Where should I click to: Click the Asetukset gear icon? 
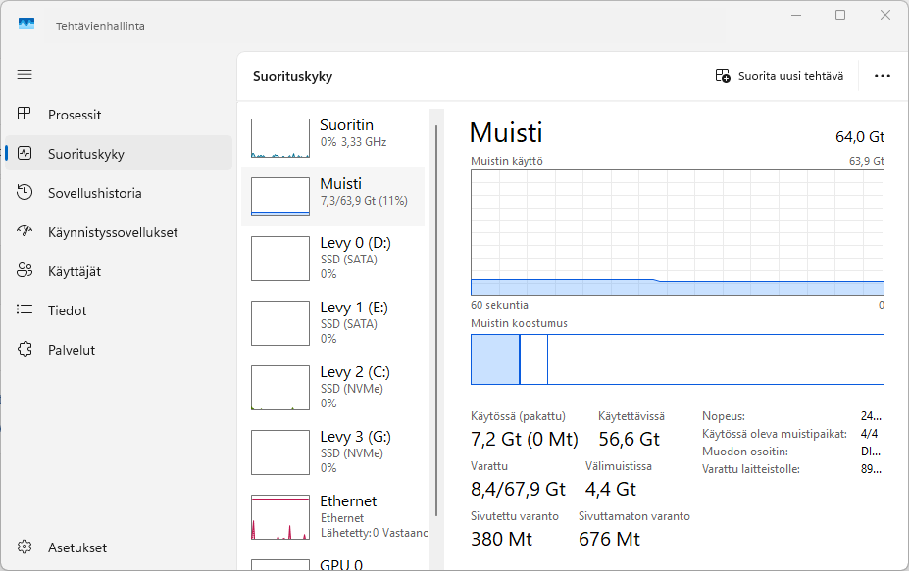point(25,547)
